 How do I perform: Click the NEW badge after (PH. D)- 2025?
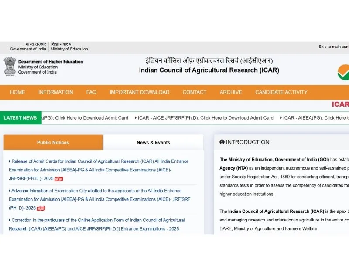[41, 208]
